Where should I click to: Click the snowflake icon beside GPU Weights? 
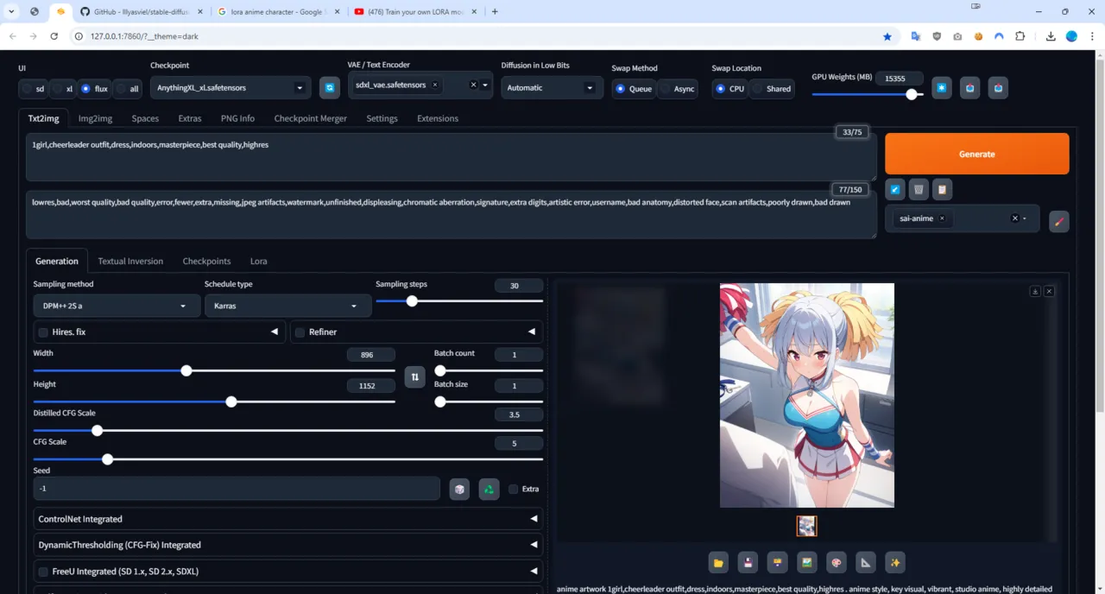click(942, 88)
